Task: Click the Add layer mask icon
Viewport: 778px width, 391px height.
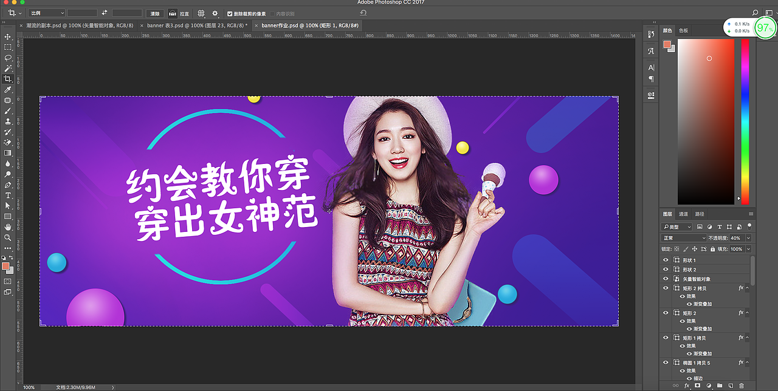Action: tap(697, 385)
